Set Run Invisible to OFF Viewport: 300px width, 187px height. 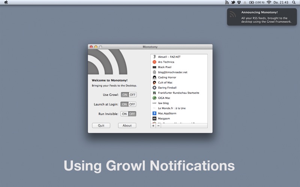(x=132, y=114)
